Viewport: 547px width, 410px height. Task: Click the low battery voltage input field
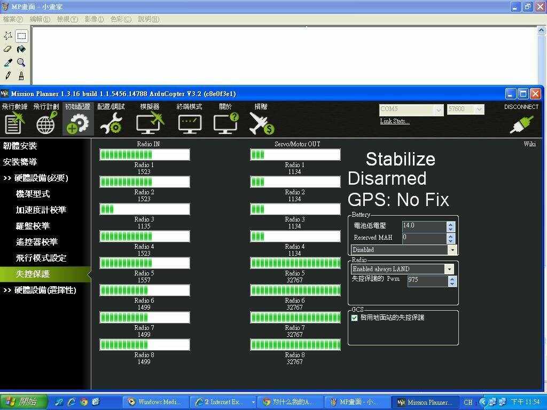tap(424, 226)
